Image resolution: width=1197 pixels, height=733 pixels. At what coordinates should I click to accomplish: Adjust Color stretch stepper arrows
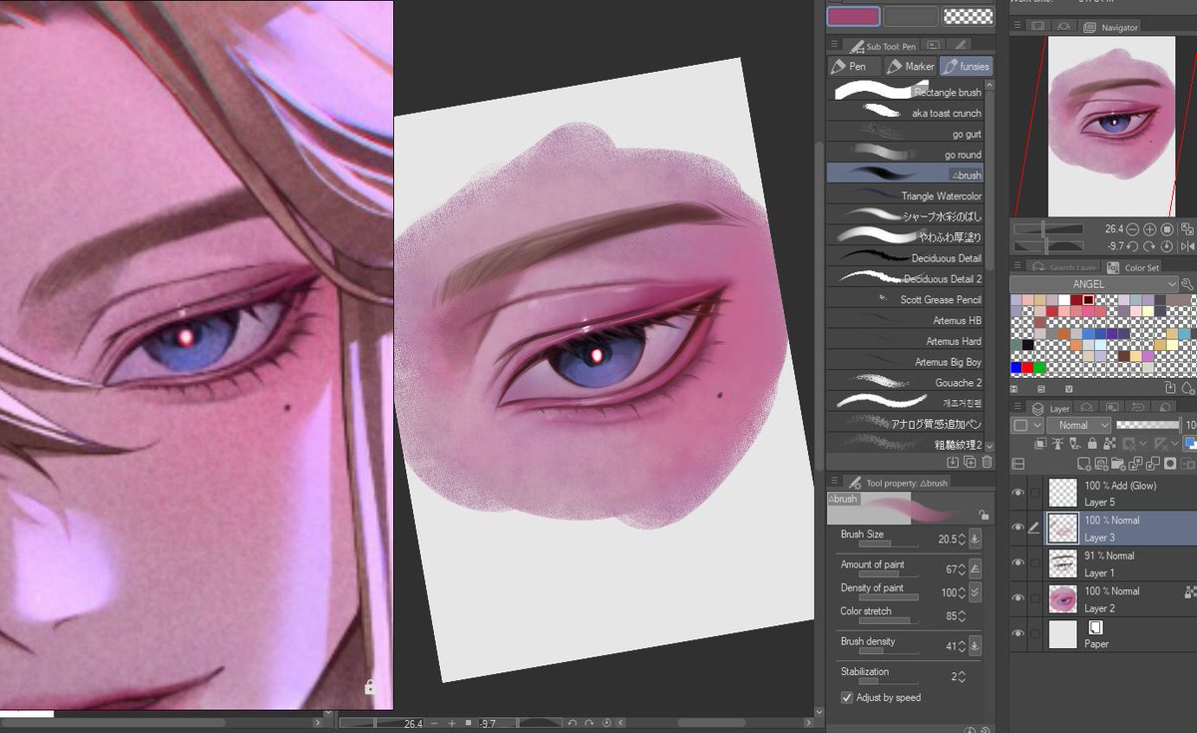(962, 616)
